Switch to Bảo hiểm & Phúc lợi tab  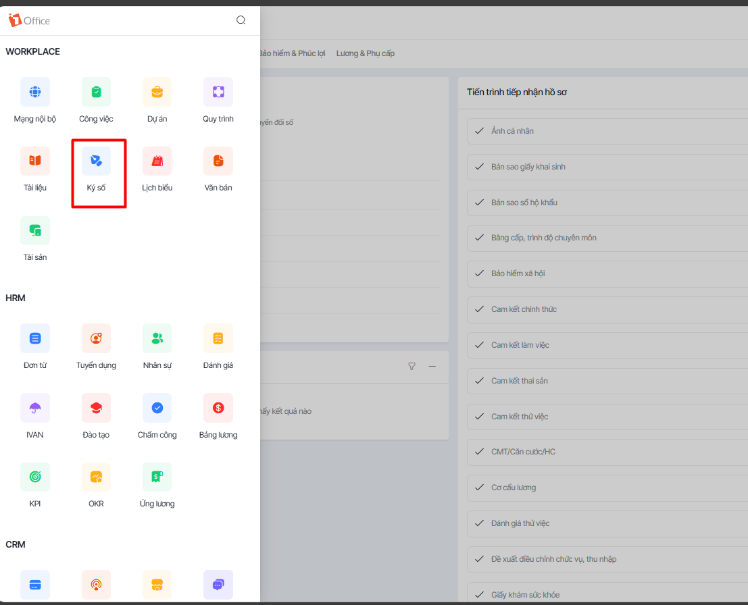click(x=292, y=53)
